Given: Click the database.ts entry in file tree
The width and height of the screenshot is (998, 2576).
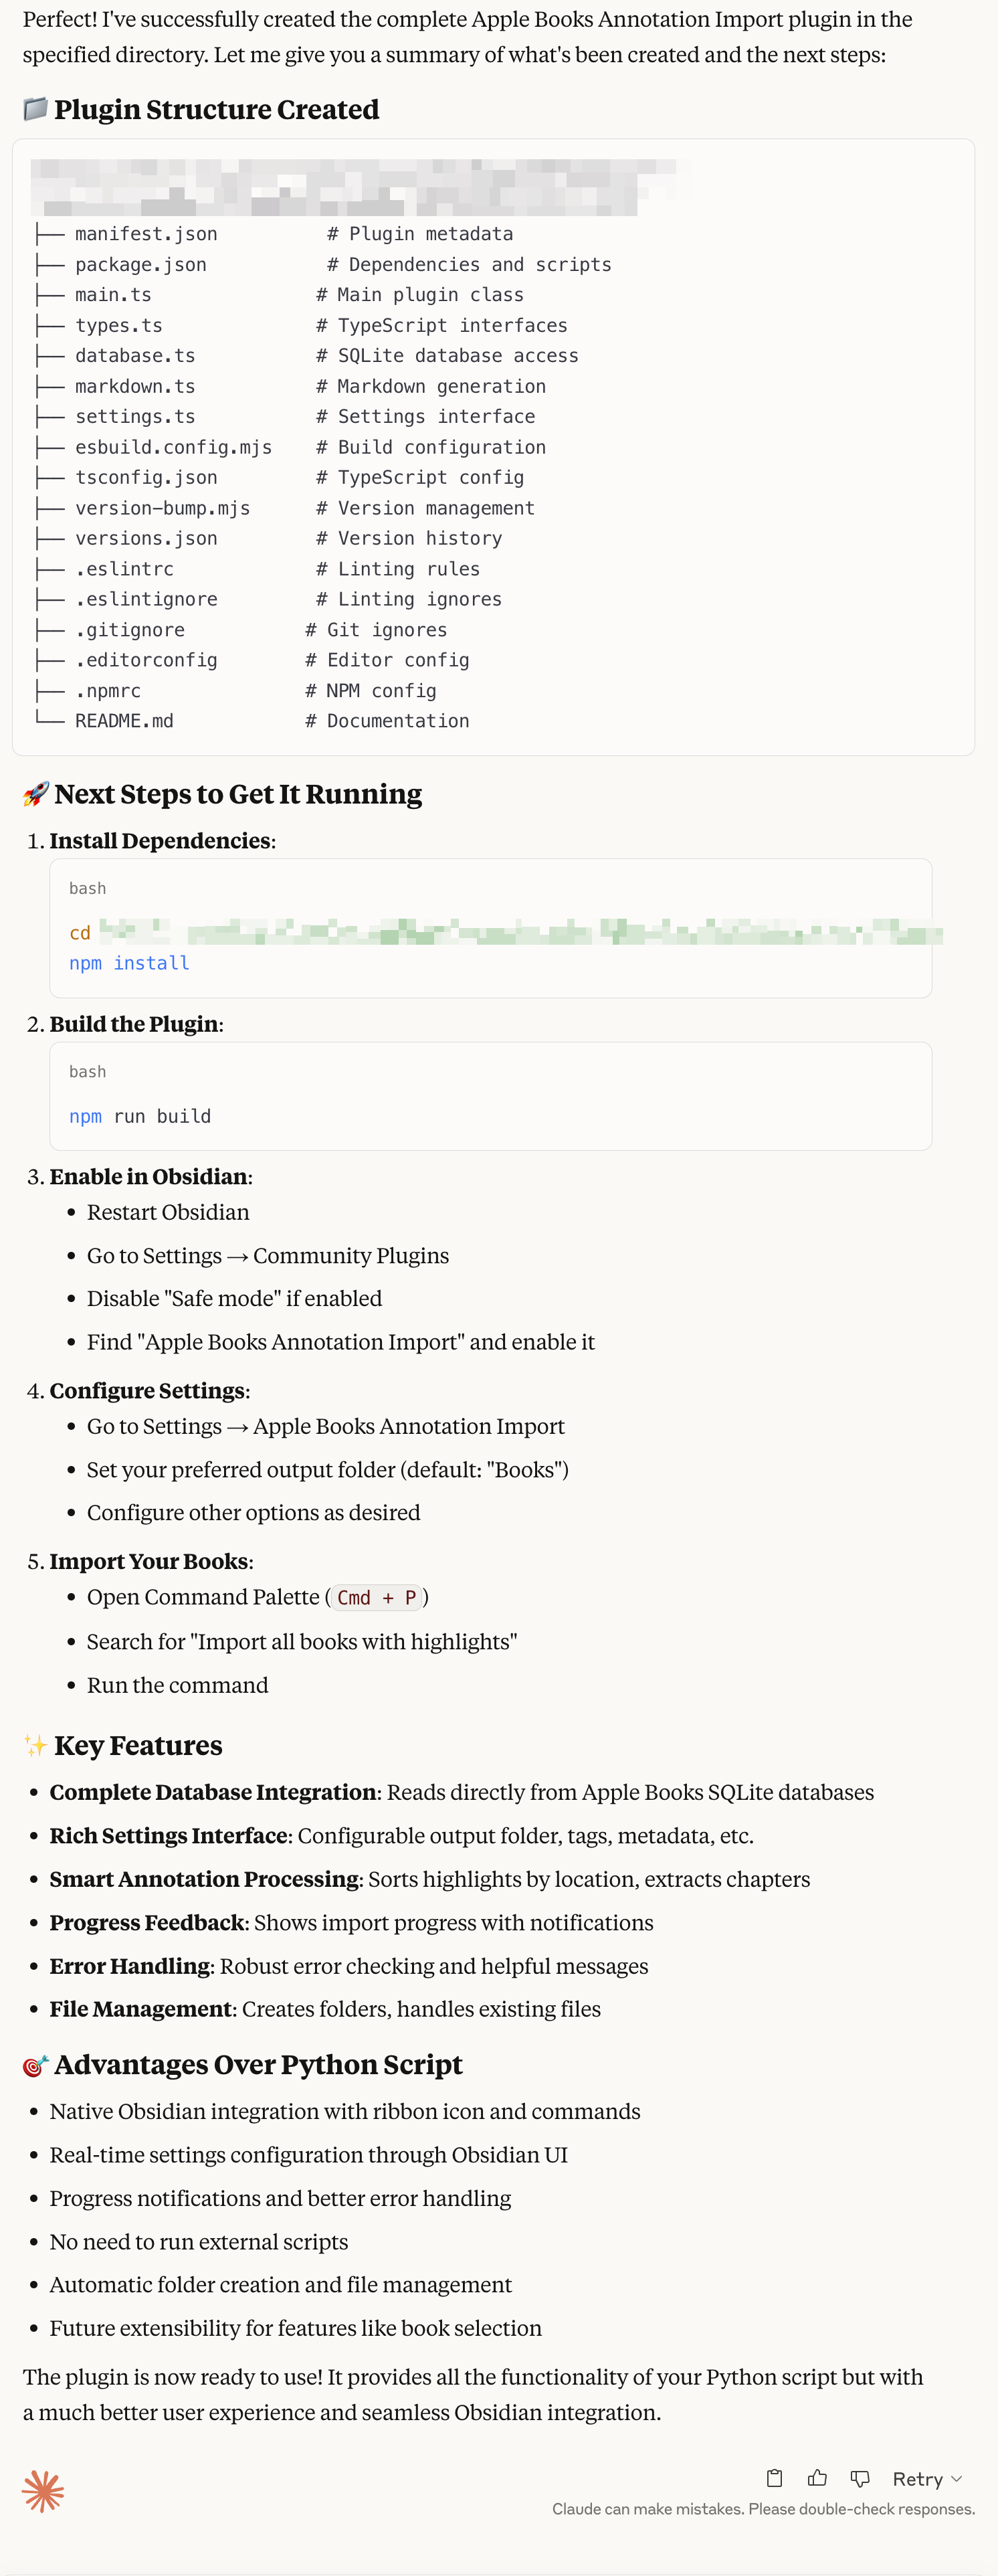Looking at the screenshot, I should click(135, 356).
